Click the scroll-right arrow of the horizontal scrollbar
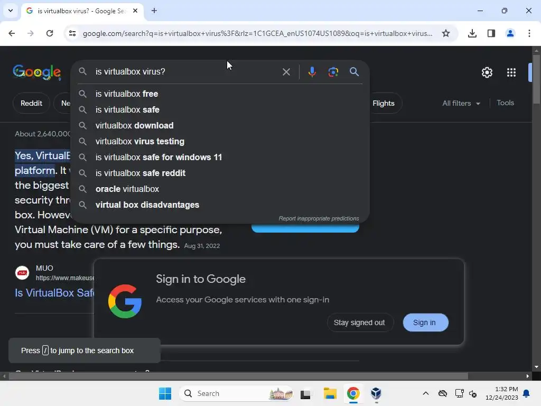Viewport: 541px width, 406px height. point(528,376)
